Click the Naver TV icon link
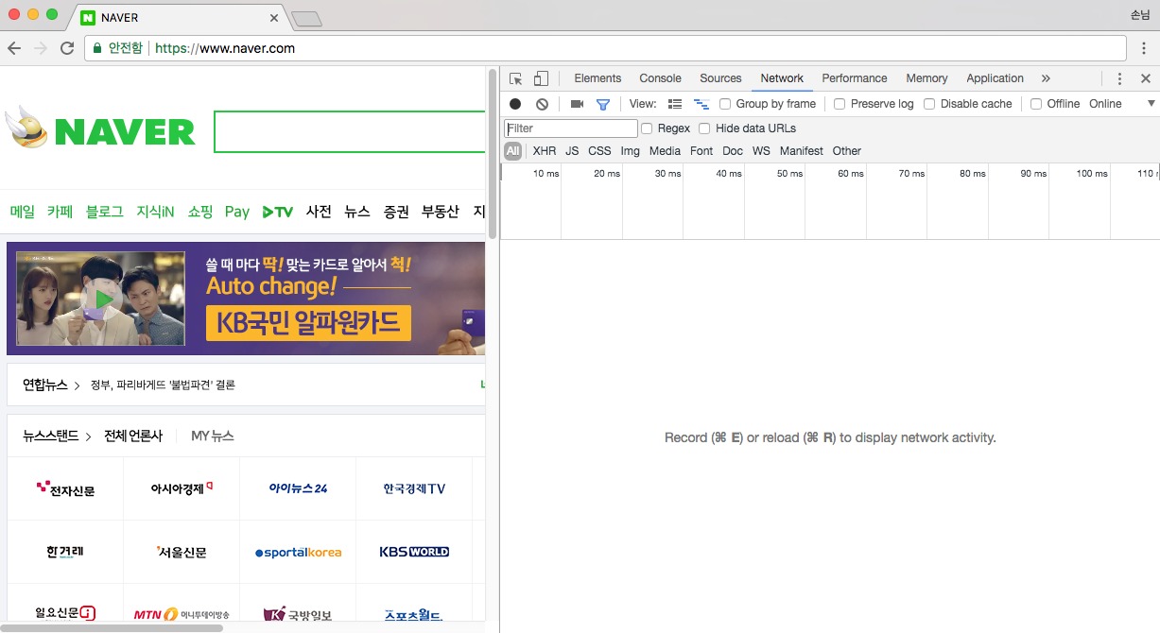 [x=278, y=212]
